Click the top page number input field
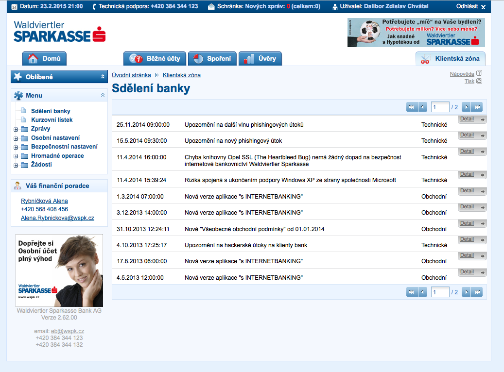The height and width of the screenshot is (372, 504). pyautogui.click(x=440, y=107)
